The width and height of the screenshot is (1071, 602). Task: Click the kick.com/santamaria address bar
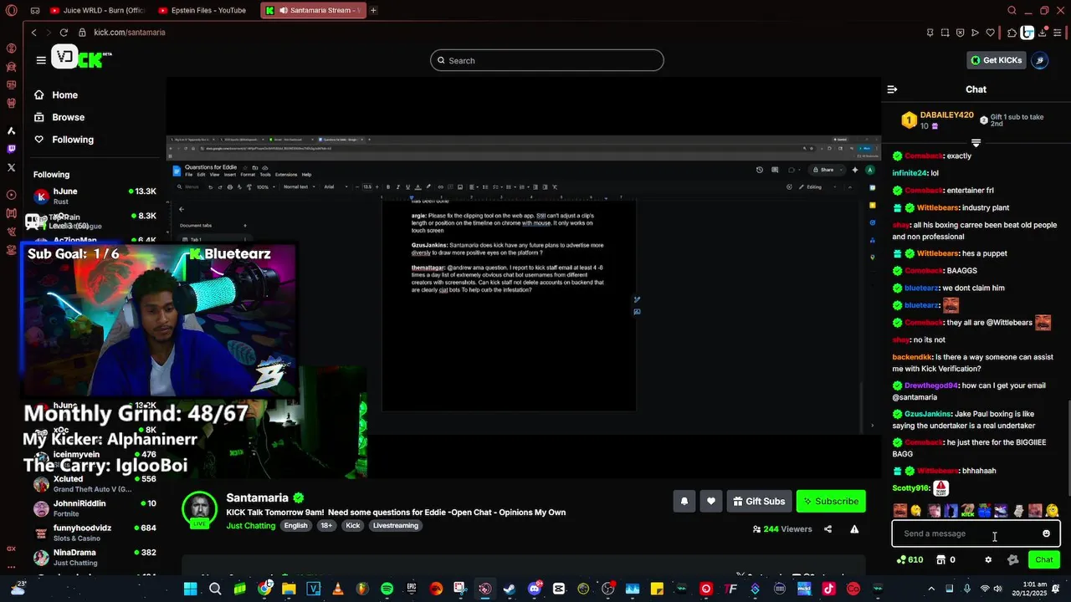129,33
